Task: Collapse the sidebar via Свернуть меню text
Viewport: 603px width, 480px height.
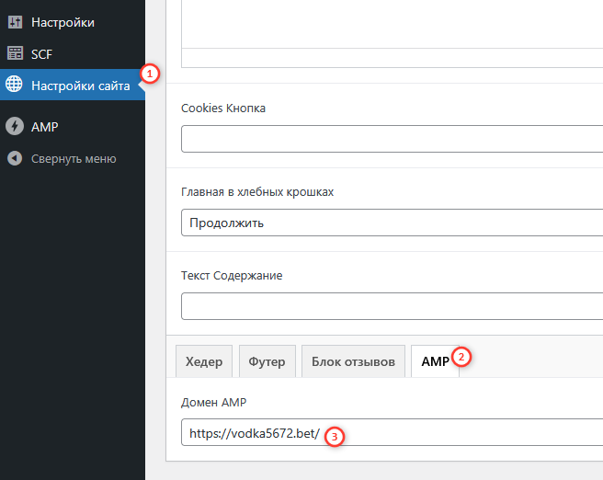Action: pyautogui.click(x=74, y=158)
